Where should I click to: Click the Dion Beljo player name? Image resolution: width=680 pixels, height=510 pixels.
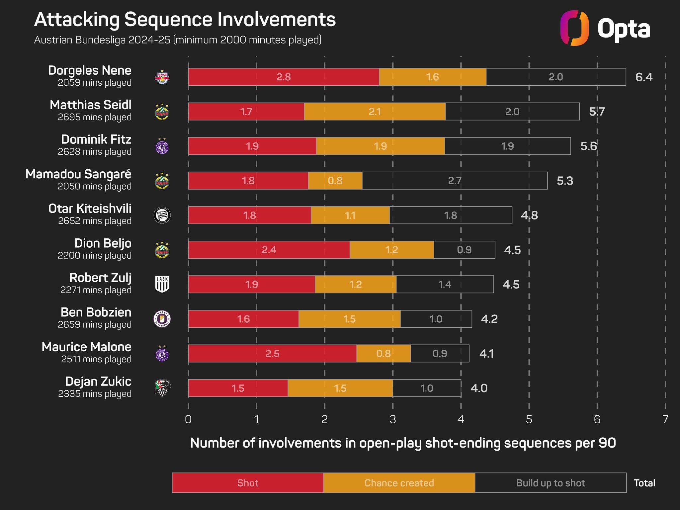(x=103, y=243)
